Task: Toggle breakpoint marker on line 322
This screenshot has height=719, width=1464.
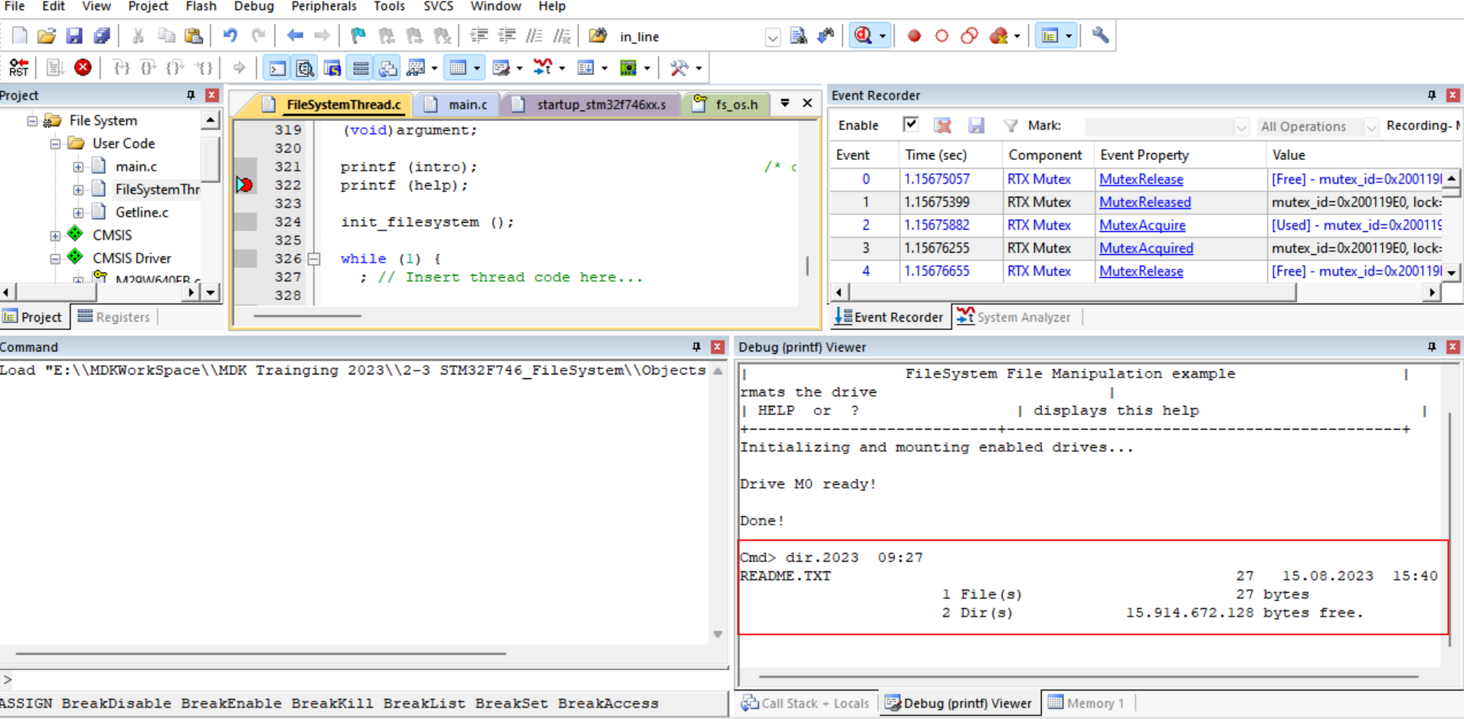Action: (245, 185)
